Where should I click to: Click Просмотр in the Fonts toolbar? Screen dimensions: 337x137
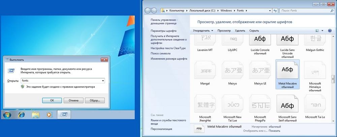(x=224, y=31)
